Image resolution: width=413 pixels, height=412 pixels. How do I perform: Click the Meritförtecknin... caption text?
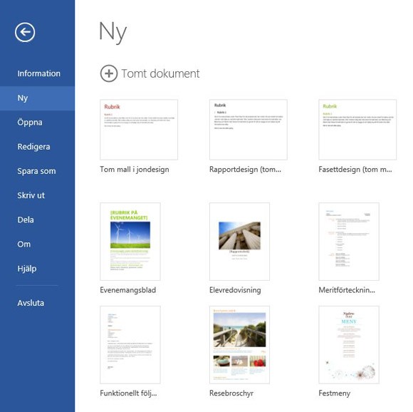tap(347, 290)
